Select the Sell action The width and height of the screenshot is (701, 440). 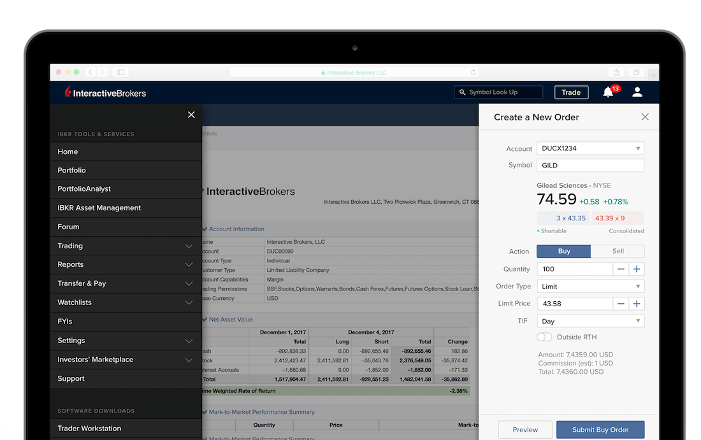tap(618, 251)
